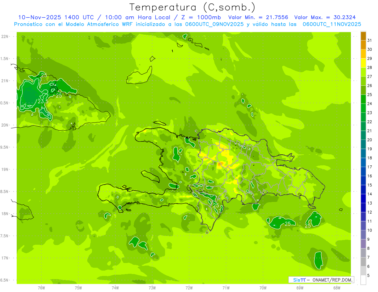Viewport: 378px width, 292px height.
Task: Click the "5" colorbar label
Action: tap(369, 276)
